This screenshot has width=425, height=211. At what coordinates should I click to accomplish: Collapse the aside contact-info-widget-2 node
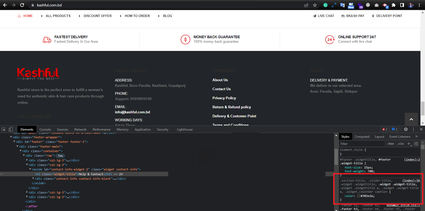coord(30,169)
